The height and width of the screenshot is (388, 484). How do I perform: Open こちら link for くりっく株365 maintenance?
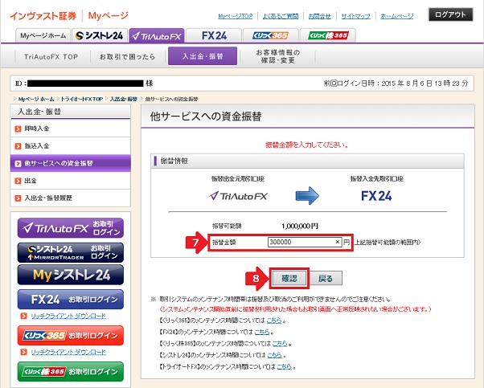280,343
